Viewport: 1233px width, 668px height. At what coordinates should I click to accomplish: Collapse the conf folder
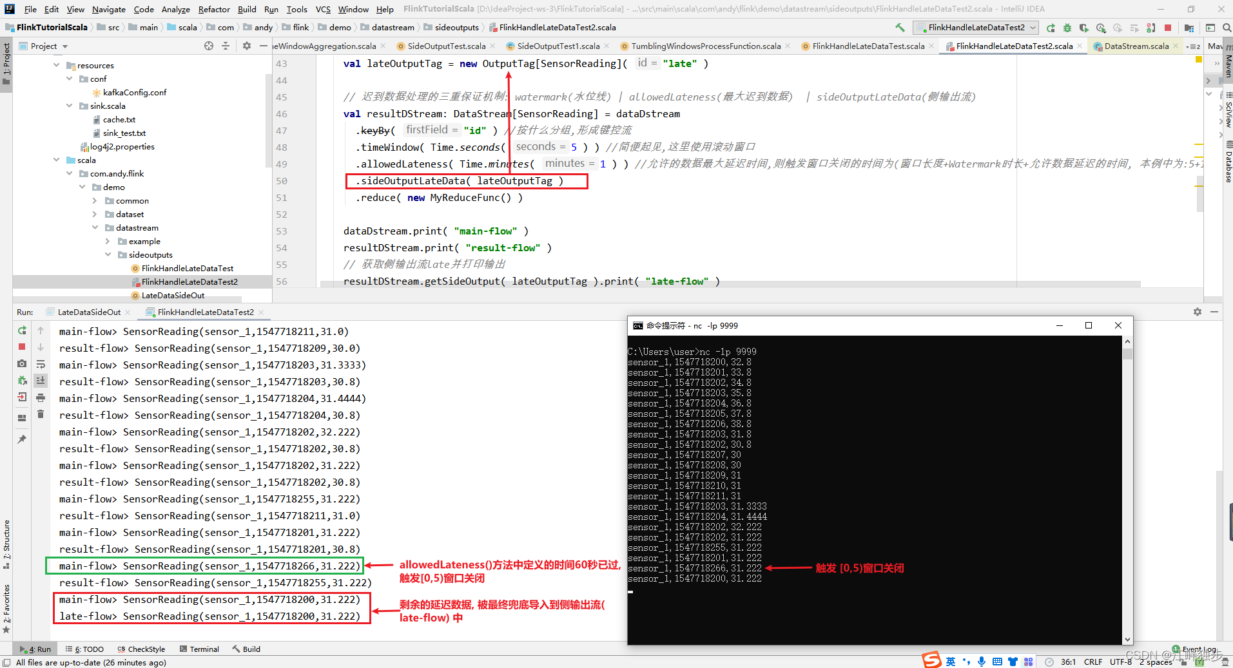pyautogui.click(x=70, y=79)
